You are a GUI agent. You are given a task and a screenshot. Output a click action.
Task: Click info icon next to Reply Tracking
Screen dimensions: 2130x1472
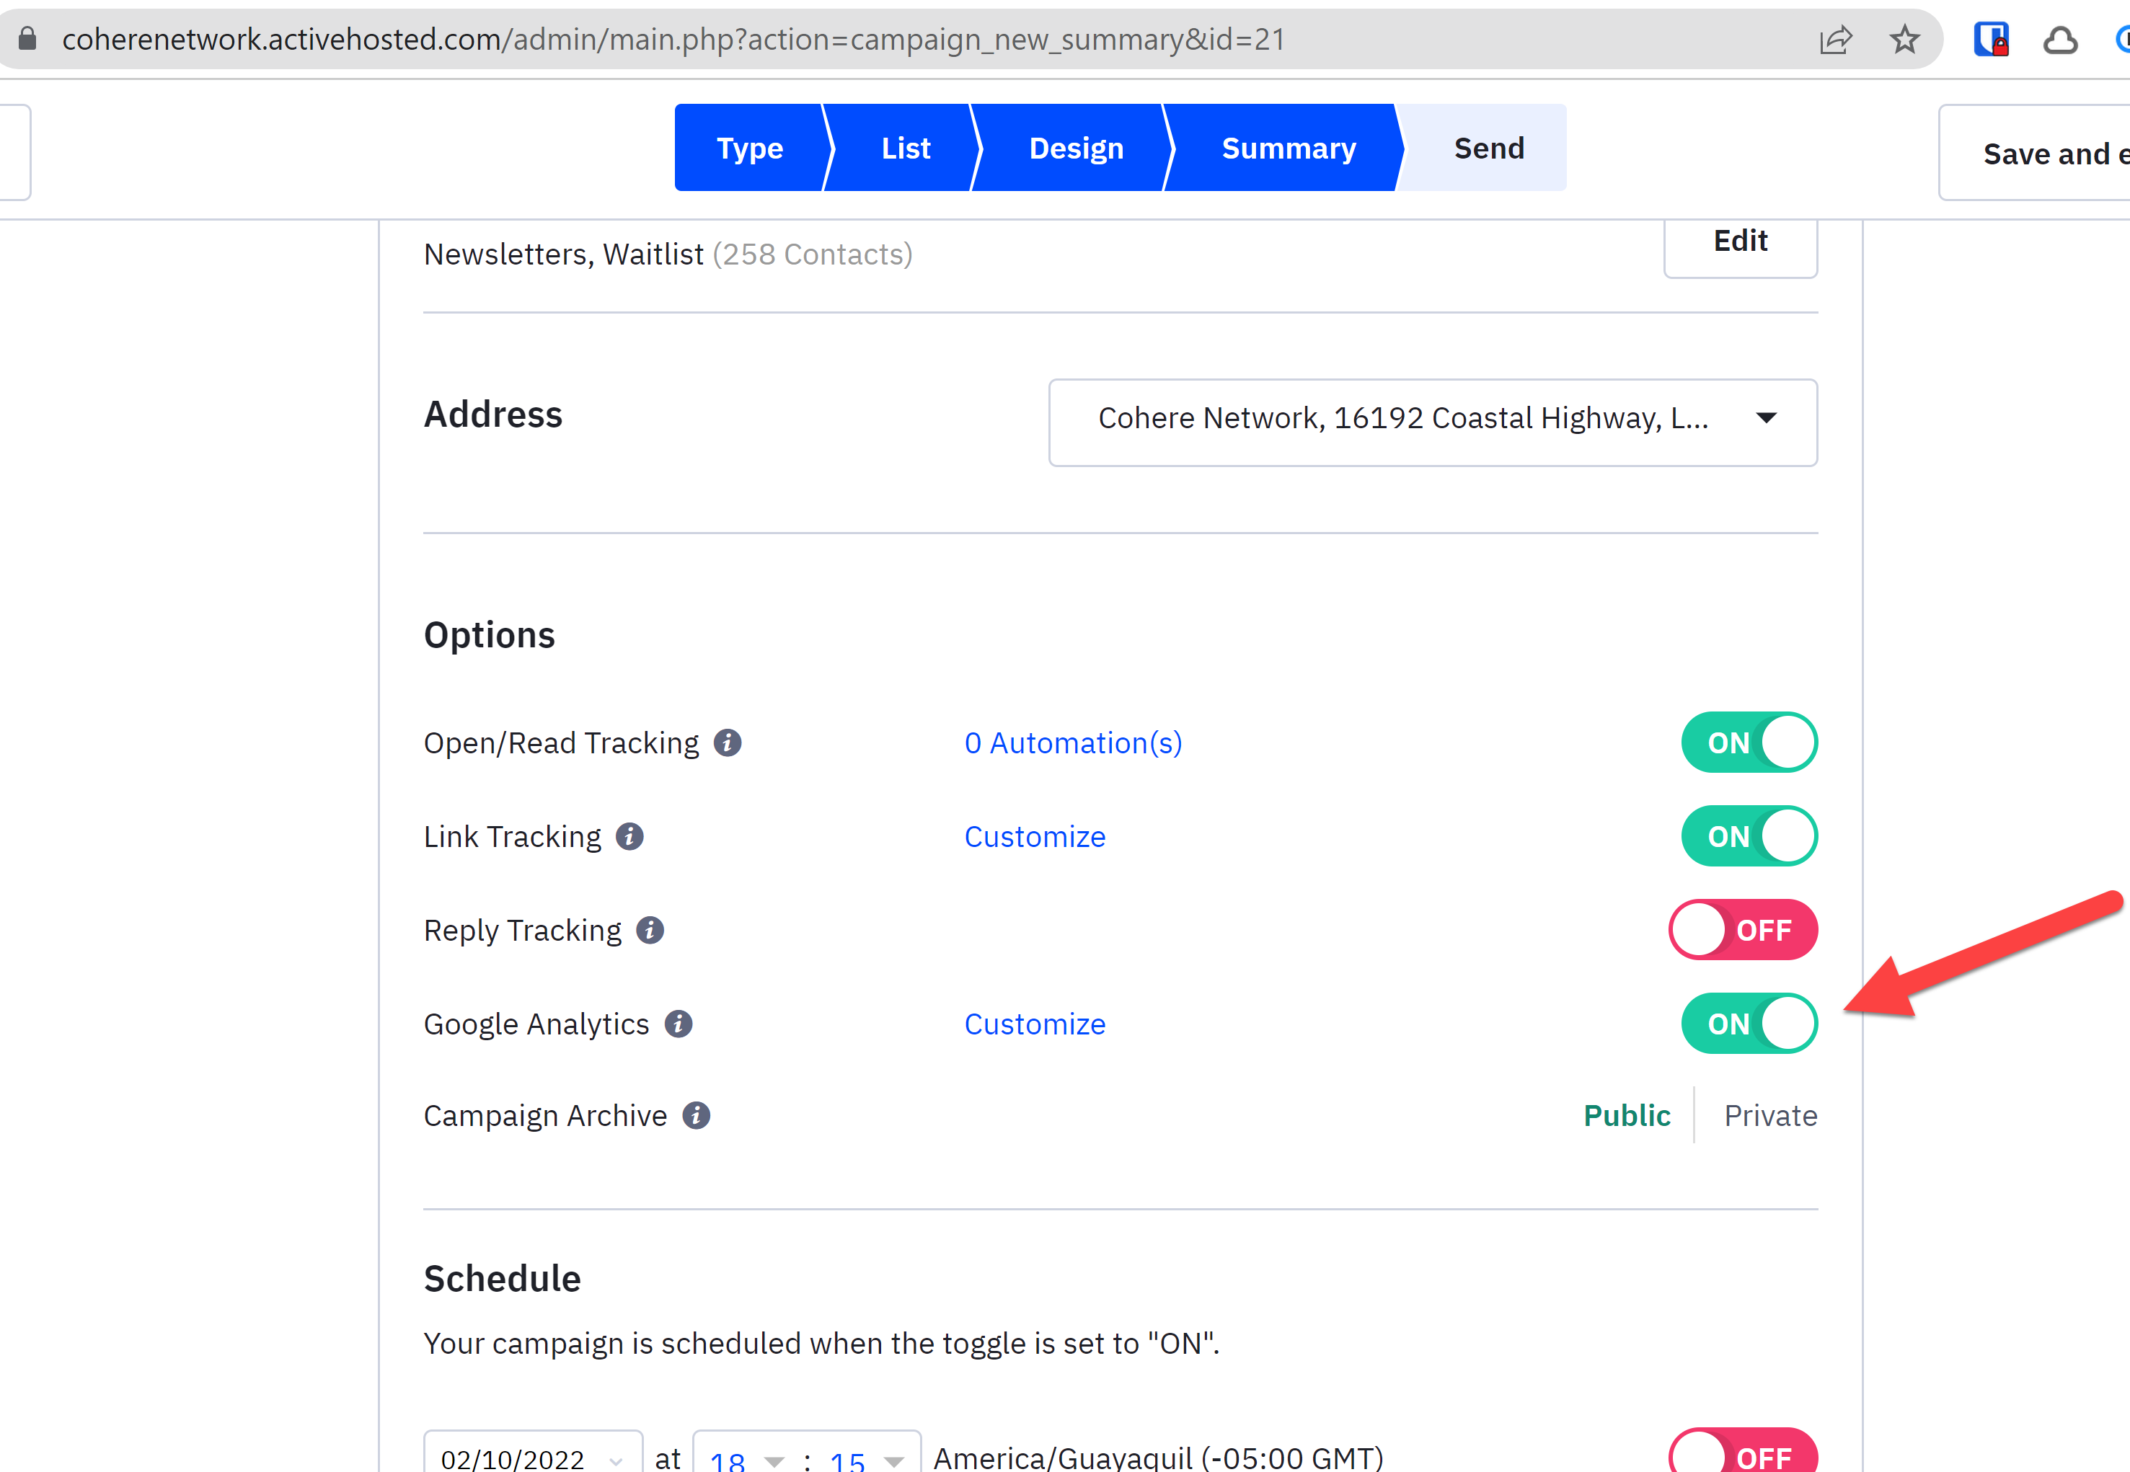click(x=650, y=930)
